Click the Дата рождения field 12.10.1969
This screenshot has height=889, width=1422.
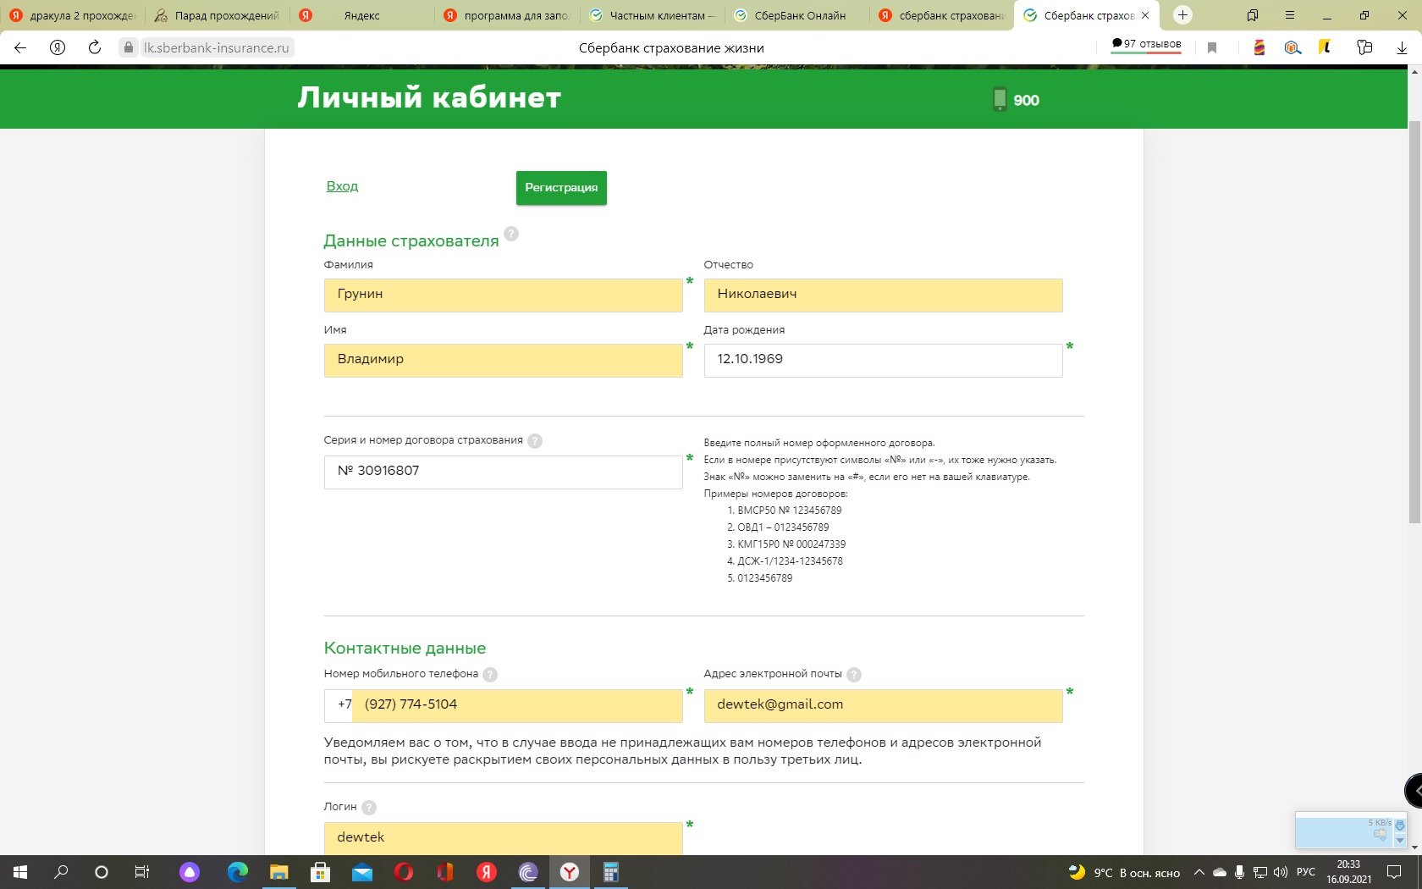[x=883, y=360]
